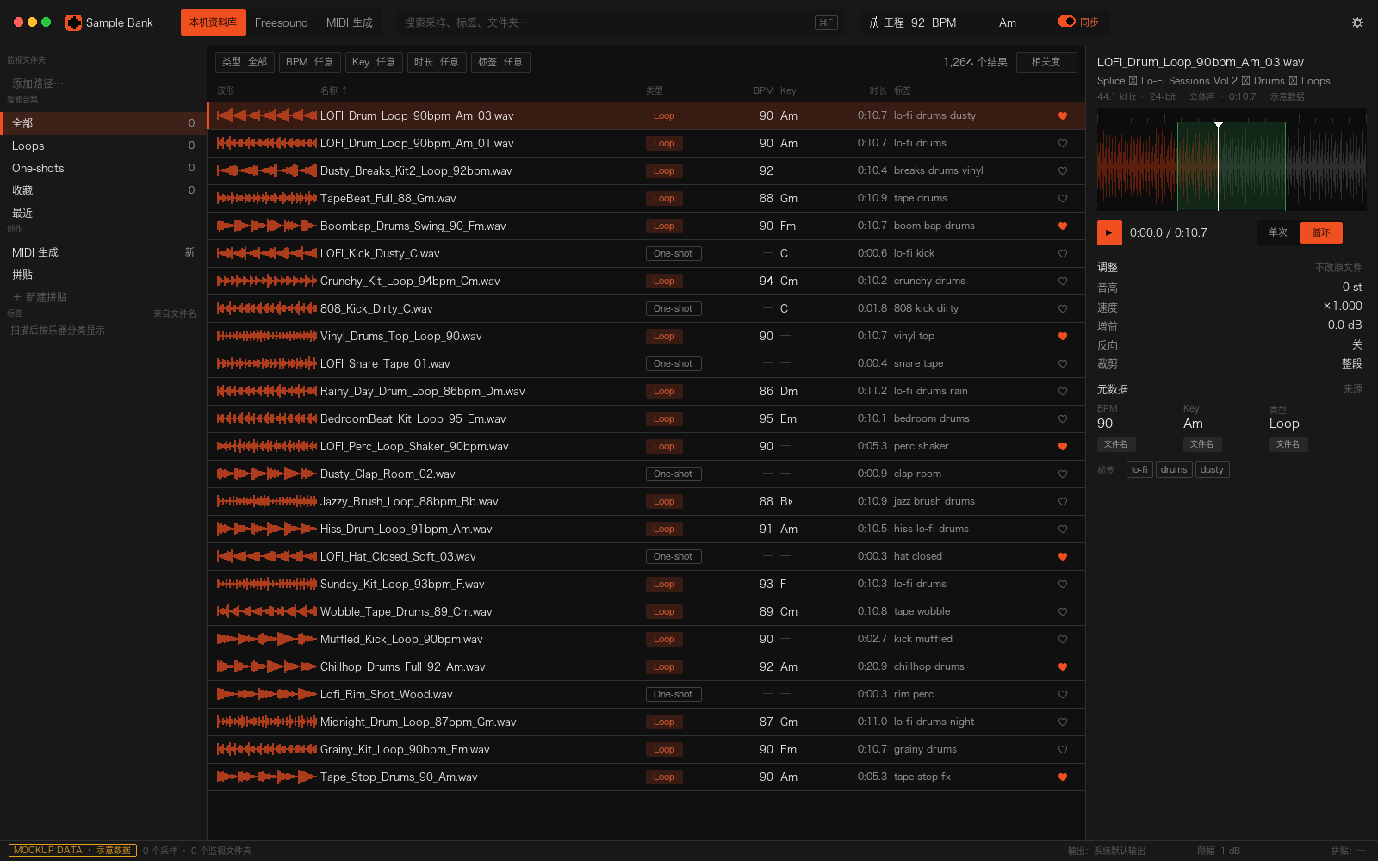Viewport: 1378px width, 861px height.
Task: Click Sample Bank logo icon
Action: [x=74, y=22]
